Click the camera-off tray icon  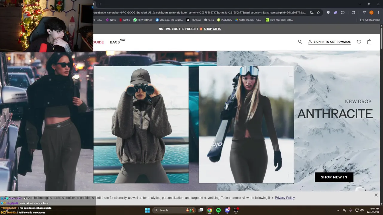(x=344, y=210)
